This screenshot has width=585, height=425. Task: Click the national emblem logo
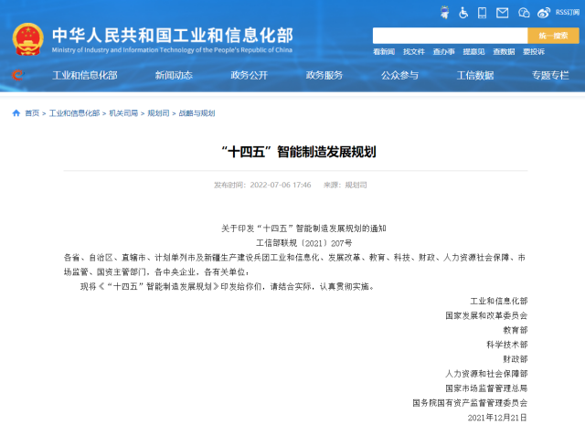point(27,37)
